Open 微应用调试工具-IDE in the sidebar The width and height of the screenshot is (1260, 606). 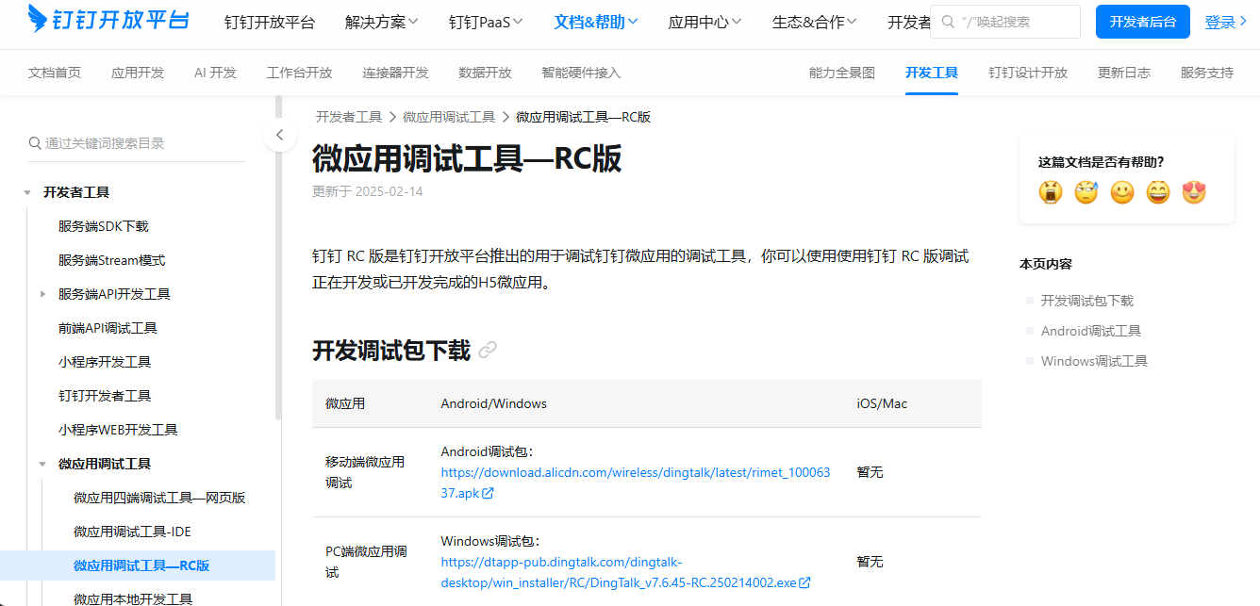(x=132, y=532)
